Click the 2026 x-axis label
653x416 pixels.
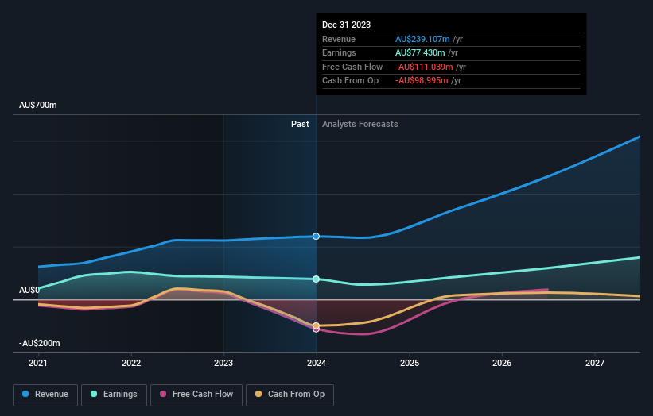pos(502,363)
